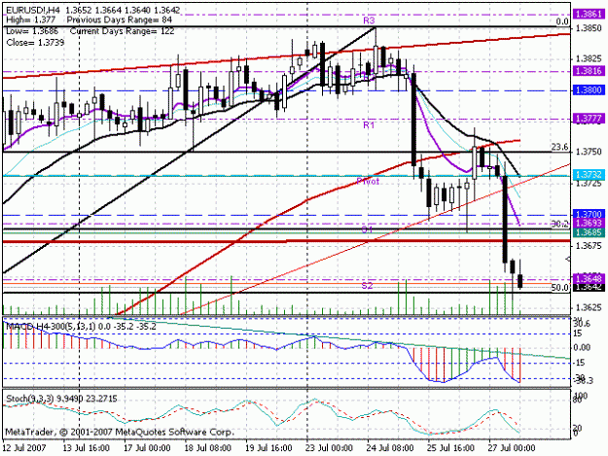The image size is (608, 456).
Task: Click the 1.3825 price axis value
Action: (x=589, y=59)
